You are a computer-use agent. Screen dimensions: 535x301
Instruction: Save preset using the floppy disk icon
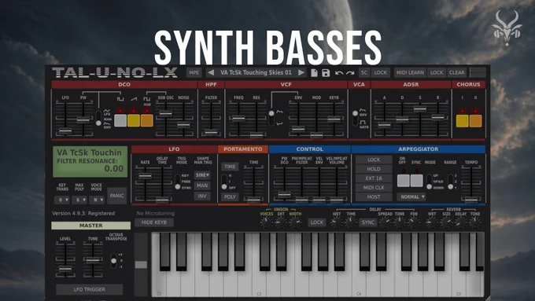[x=326, y=72]
